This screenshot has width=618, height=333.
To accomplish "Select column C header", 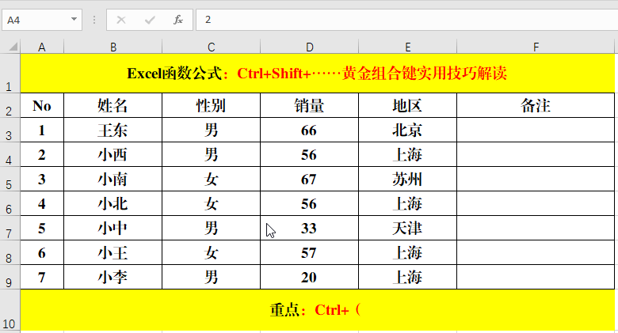I will click(212, 47).
